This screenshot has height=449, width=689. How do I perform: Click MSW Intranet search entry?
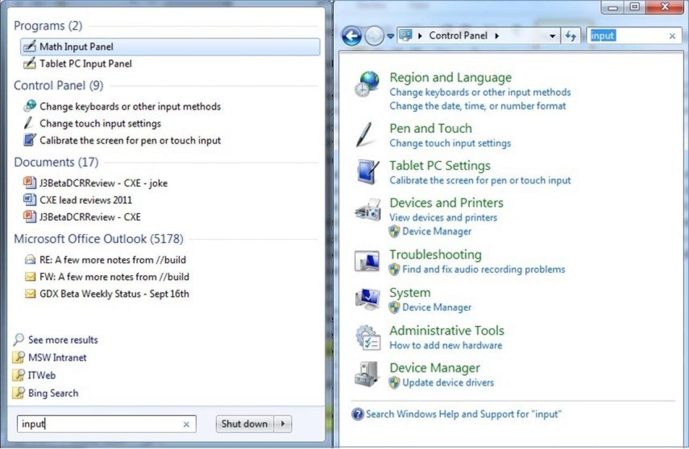(57, 358)
